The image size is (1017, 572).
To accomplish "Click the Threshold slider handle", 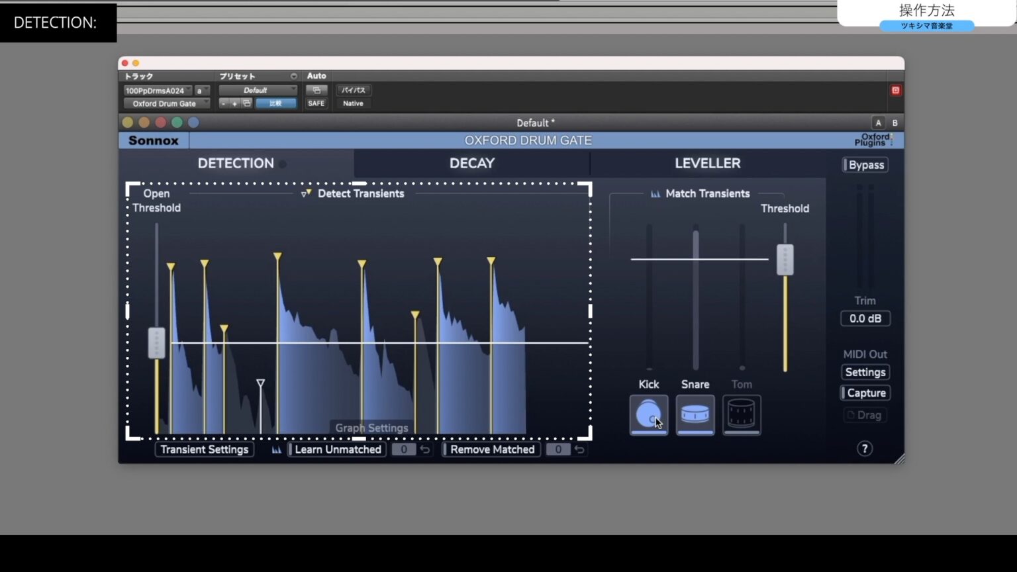I will [785, 260].
